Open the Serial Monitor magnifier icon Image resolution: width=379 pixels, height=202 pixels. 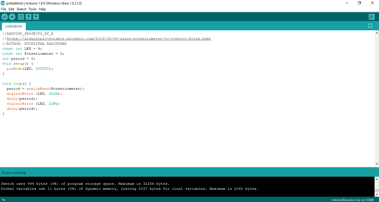(372, 17)
